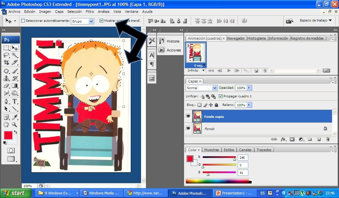Open the Capas panel options menu
Screen dimensions: 339x198
[334, 82]
